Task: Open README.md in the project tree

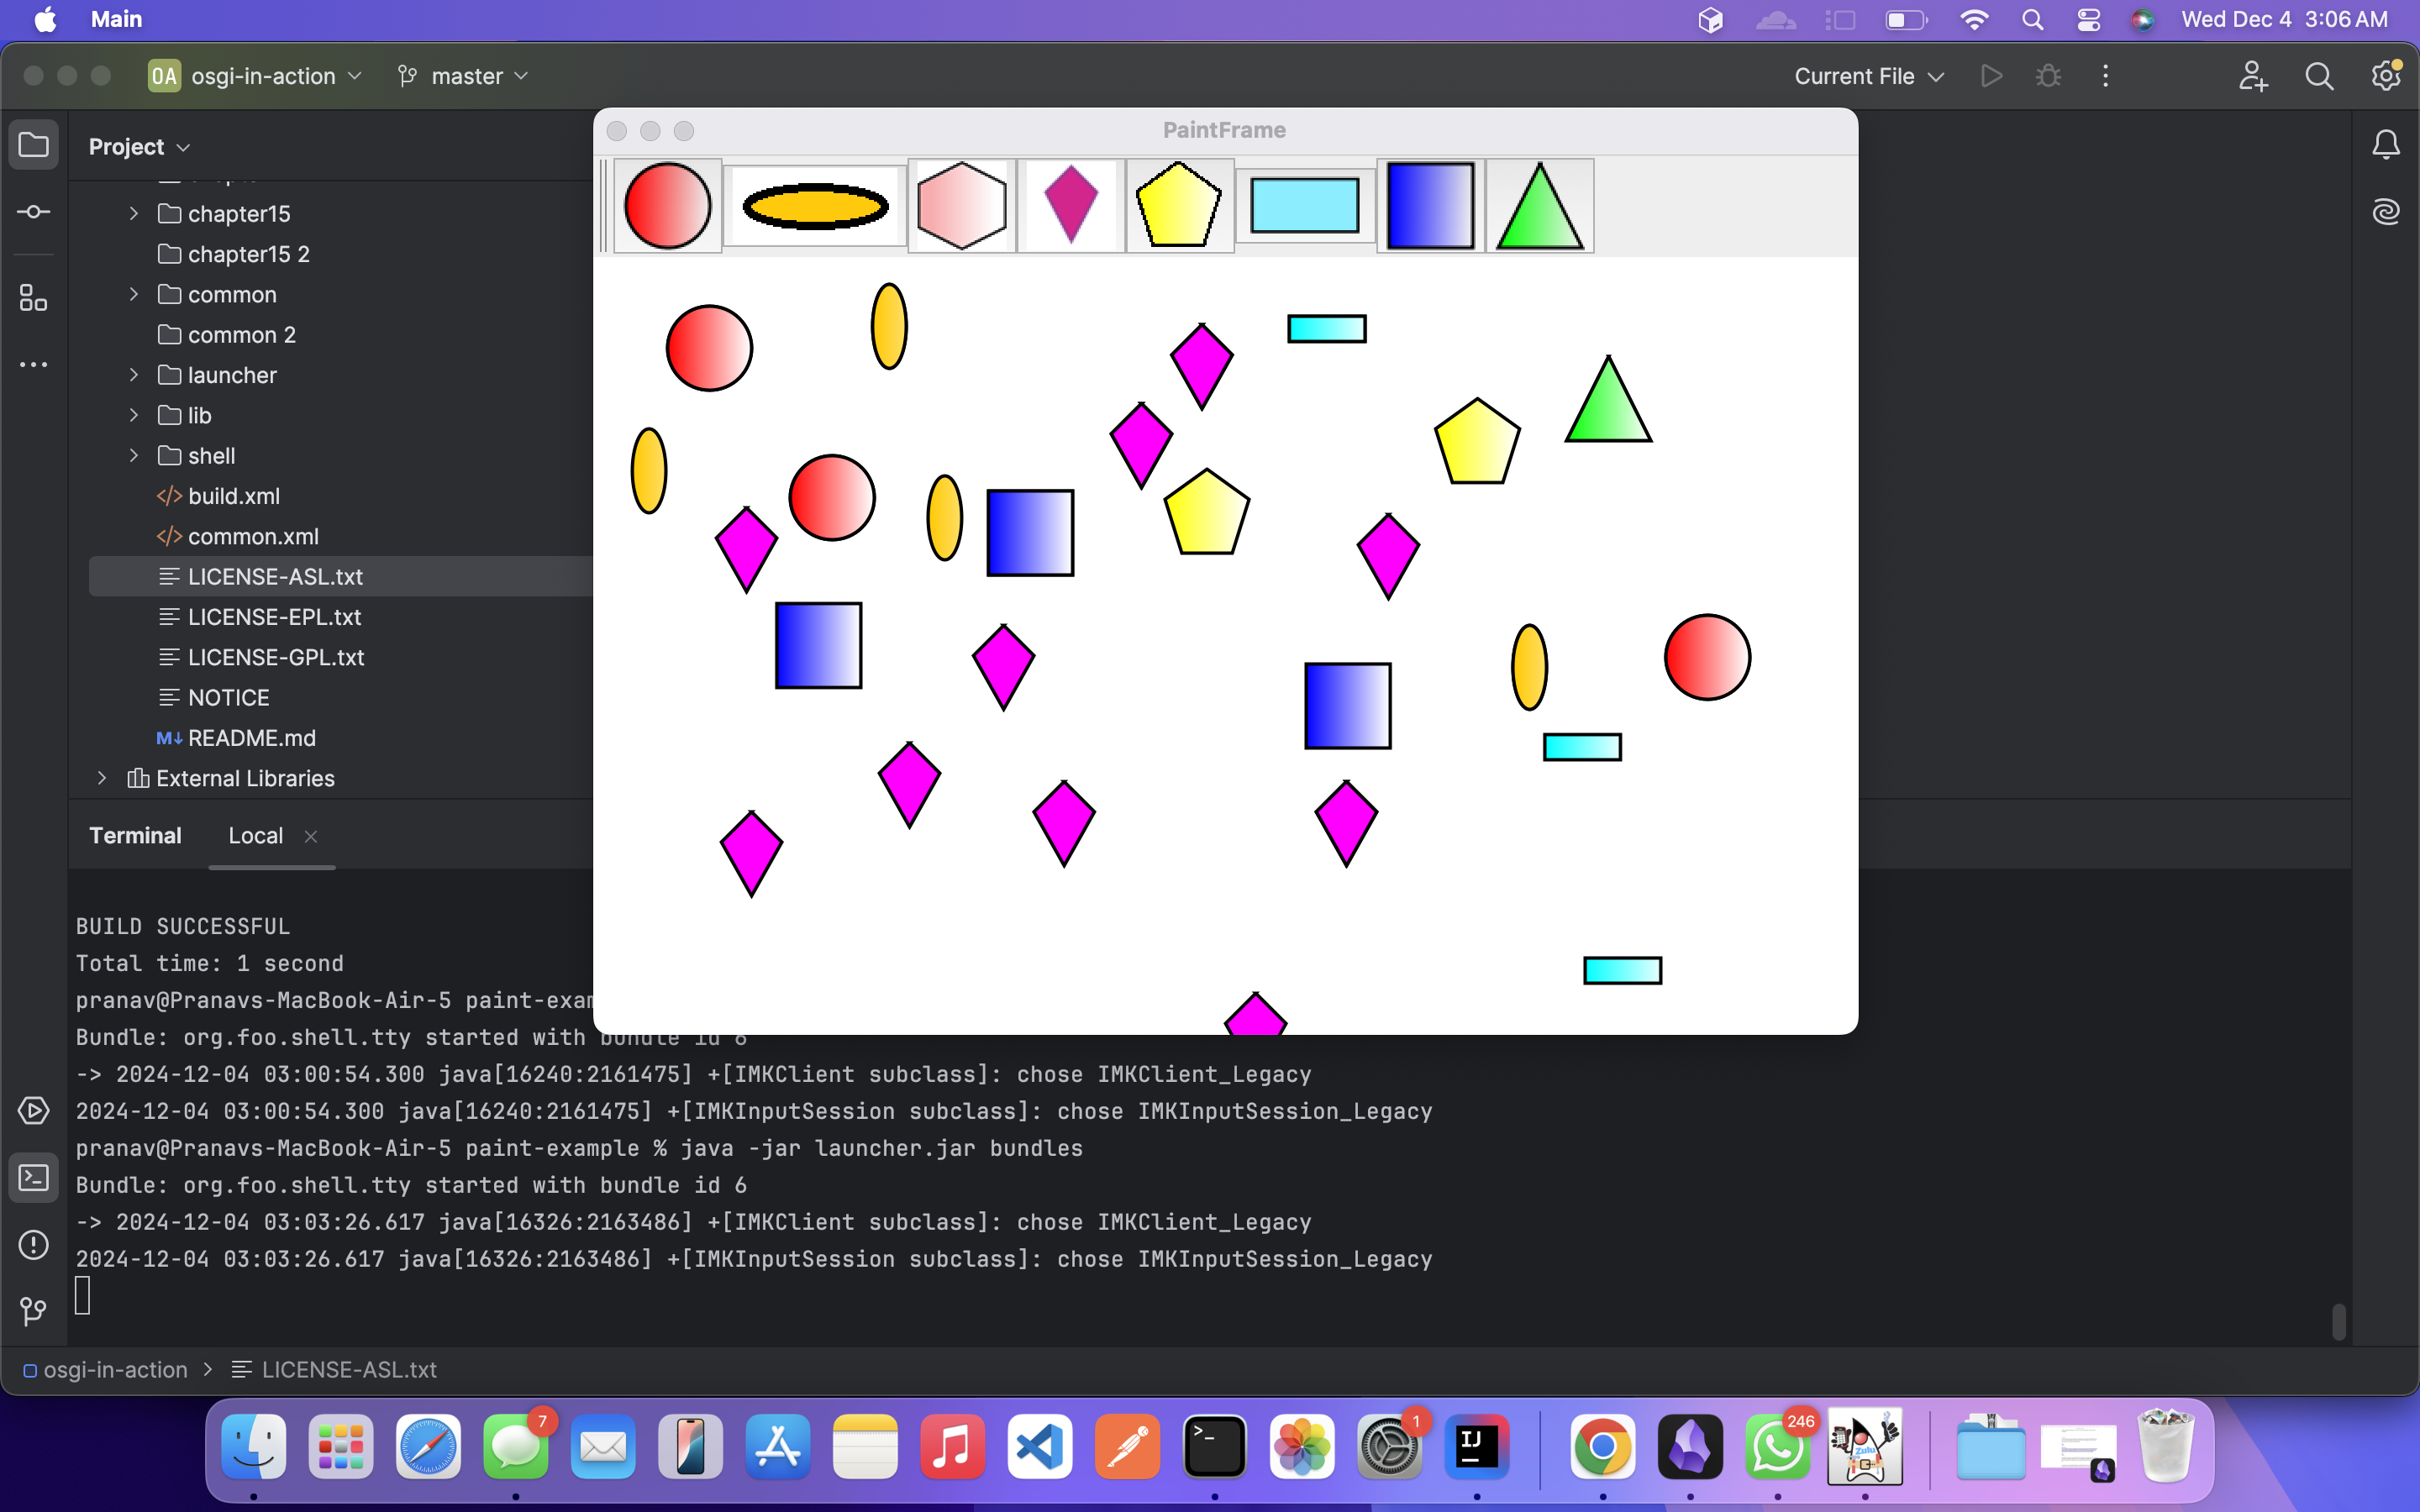Action: (252, 738)
